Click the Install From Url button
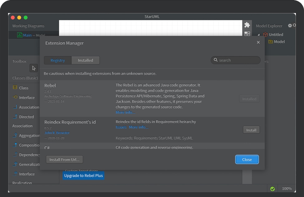Screen dimensions: 304x197 (64, 159)
